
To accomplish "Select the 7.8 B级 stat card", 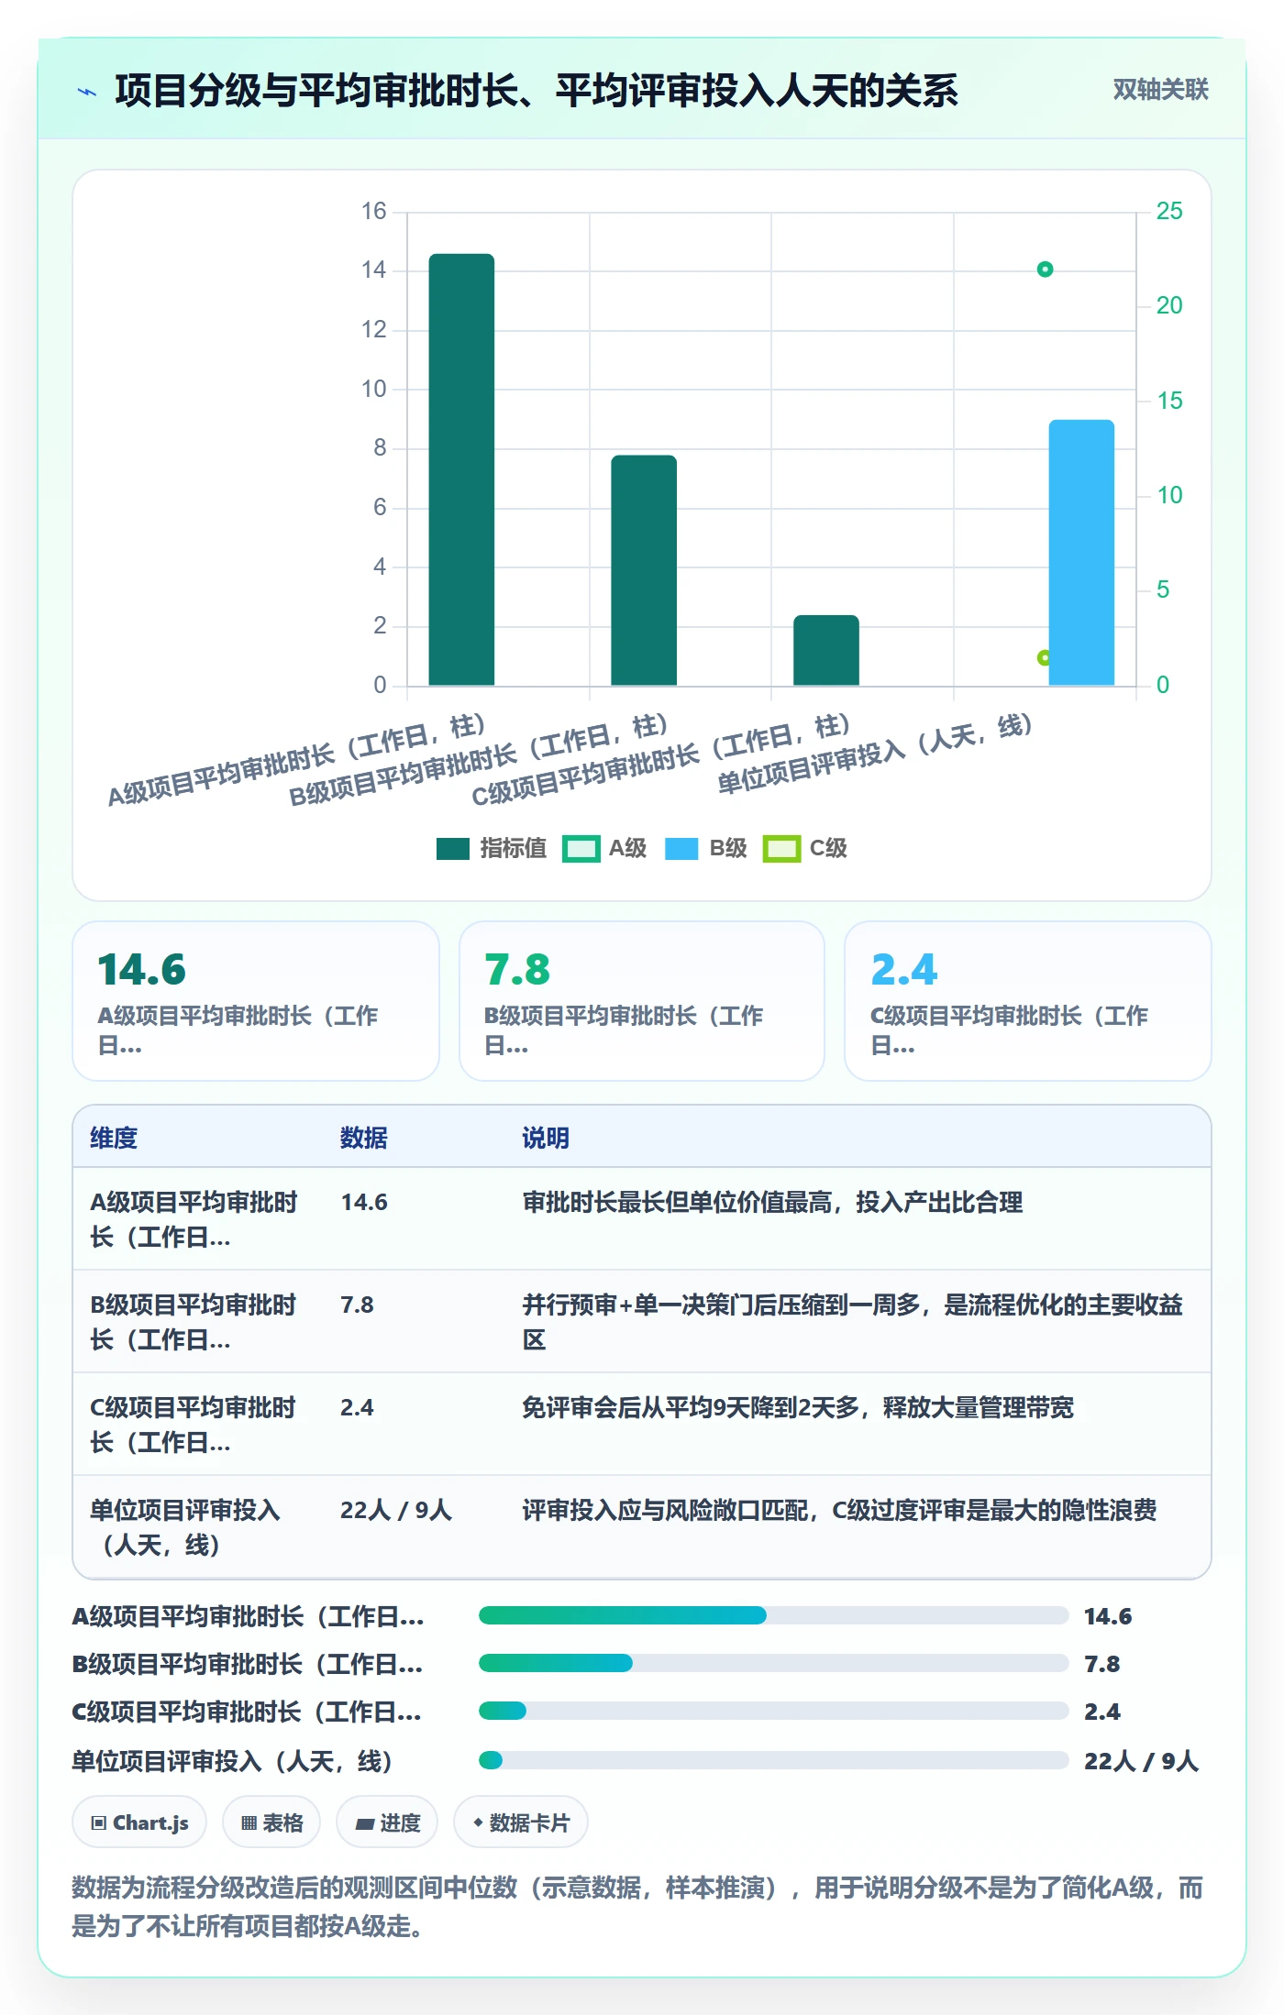I will click(642, 1001).
